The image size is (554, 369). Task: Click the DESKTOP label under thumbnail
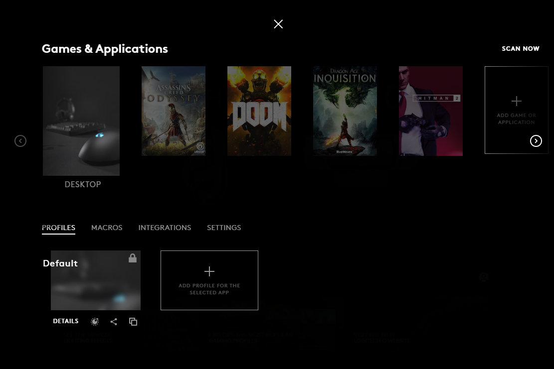point(83,184)
